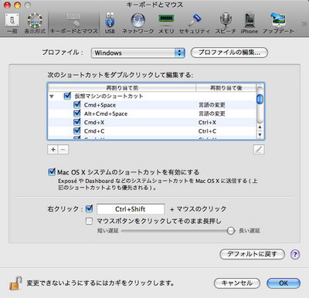309x298 pixels.
Task: Select the Cmd+C shortcut row text
Action: point(94,131)
